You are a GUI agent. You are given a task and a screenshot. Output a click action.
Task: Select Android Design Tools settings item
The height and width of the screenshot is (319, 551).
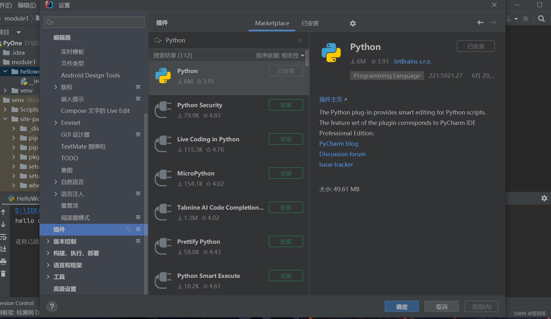coord(91,75)
